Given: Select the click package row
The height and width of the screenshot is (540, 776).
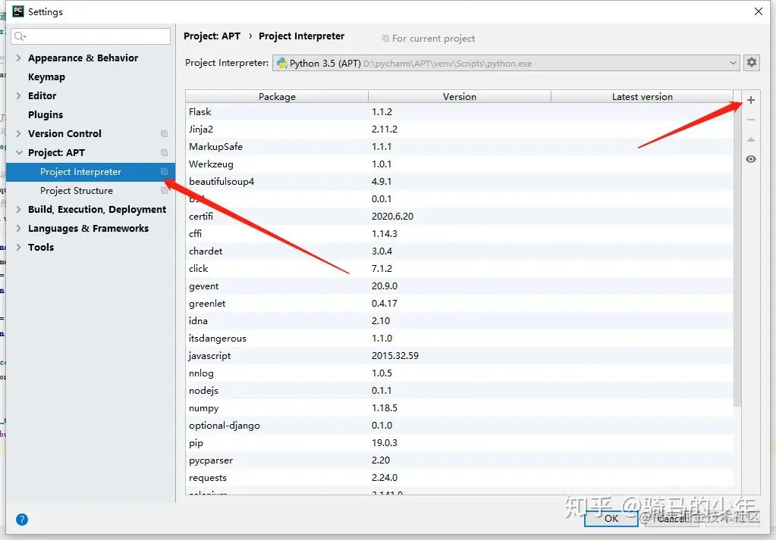Looking at the screenshot, I should point(460,269).
